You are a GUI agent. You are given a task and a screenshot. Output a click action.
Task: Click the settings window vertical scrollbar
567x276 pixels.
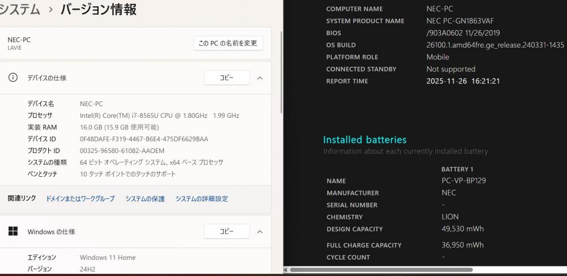281,72
